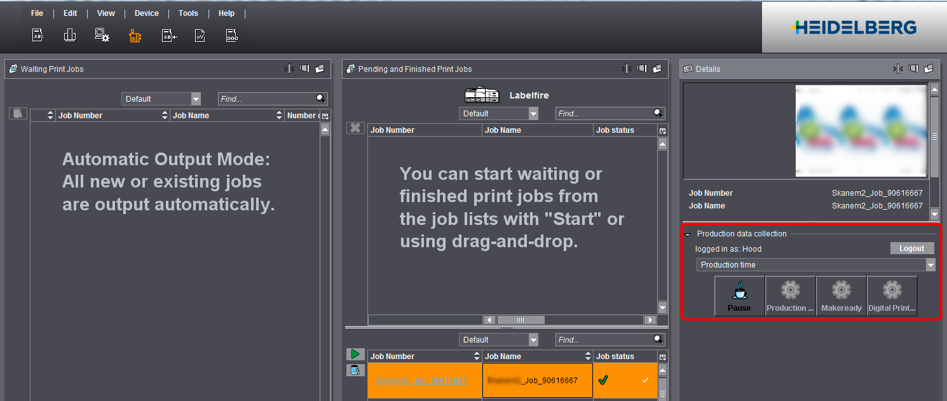
Task: Click the magnifier in Waiting Print Jobs search
Action: (321, 99)
